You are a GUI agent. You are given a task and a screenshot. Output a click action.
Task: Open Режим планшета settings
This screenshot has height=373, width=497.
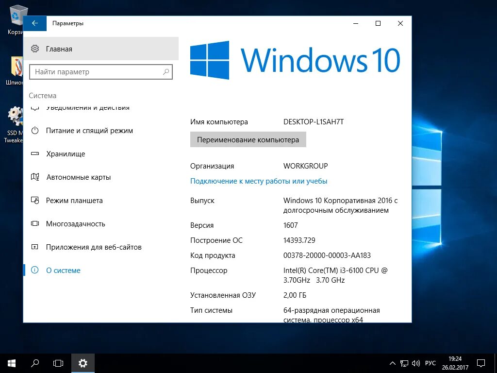(x=101, y=201)
